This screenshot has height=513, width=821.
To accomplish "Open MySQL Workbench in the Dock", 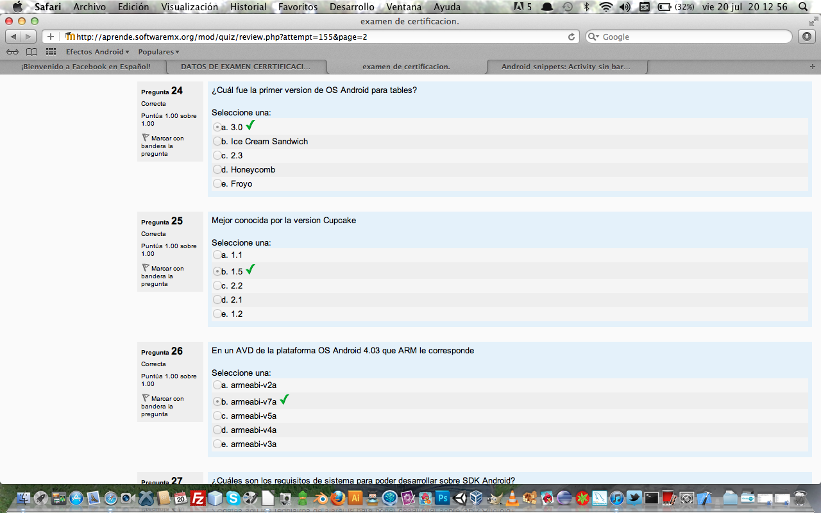I will (x=599, y=498).
